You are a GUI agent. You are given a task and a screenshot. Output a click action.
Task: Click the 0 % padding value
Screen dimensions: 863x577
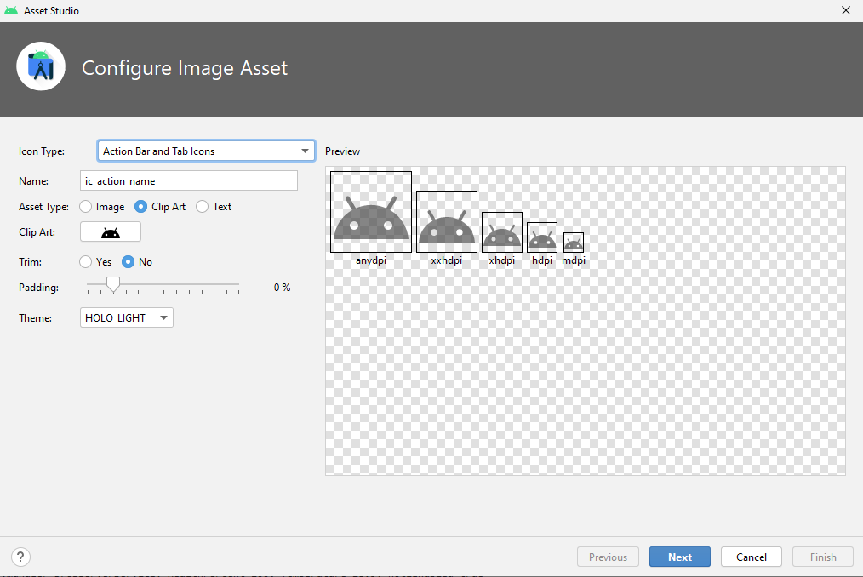[x=282, y=288]
